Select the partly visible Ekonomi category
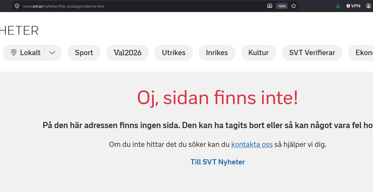 (361, 53)
